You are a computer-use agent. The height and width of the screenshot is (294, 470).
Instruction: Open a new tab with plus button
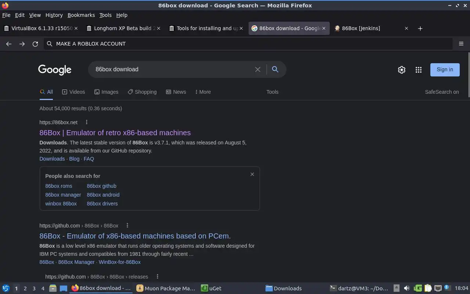click(420, 28)
